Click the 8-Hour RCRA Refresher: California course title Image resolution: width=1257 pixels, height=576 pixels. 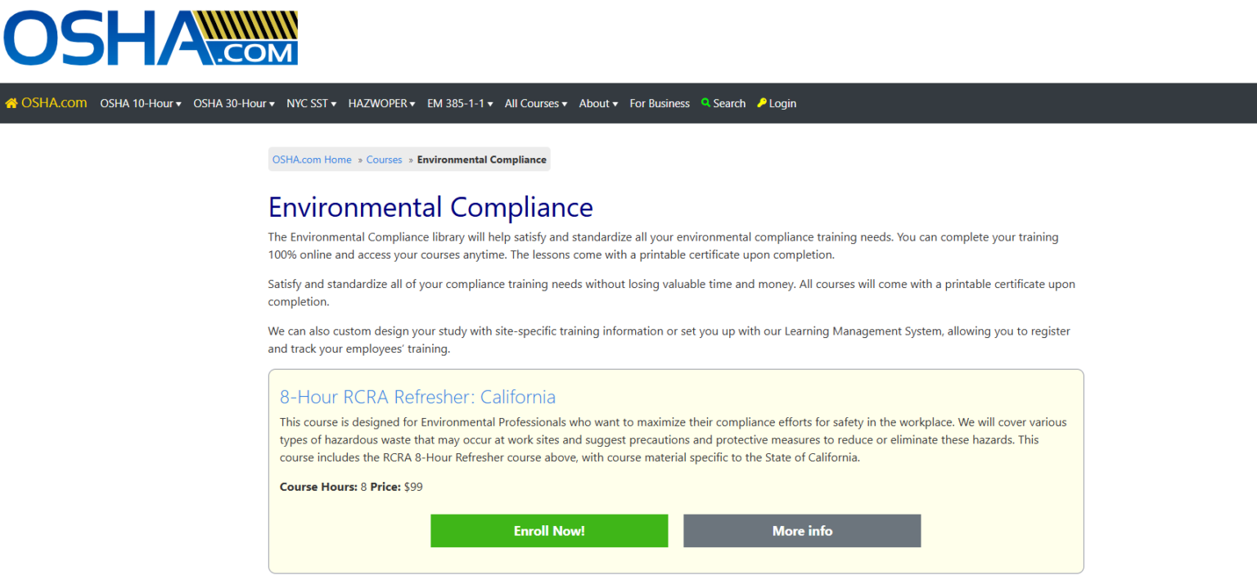[418, 397]
